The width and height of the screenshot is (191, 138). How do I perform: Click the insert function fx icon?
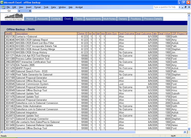30,11
